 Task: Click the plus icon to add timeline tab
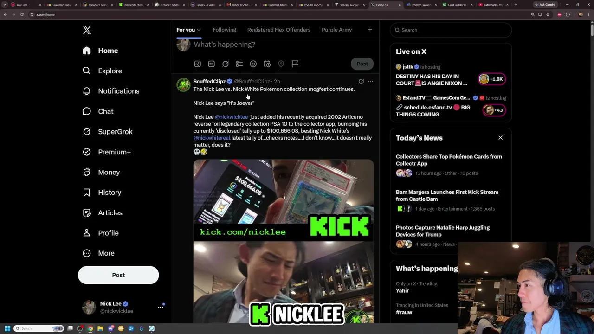(370, 30)
